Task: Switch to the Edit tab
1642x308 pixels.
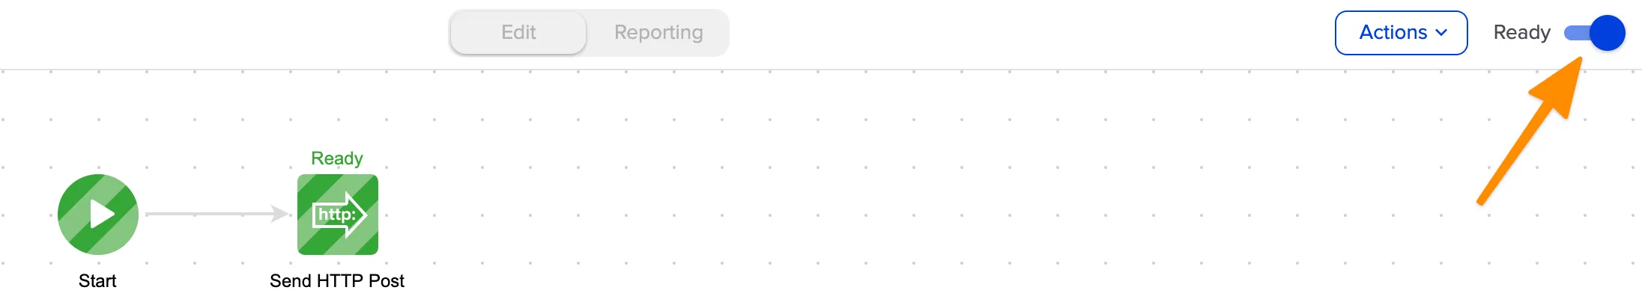Action: click(x=518, y=33)
